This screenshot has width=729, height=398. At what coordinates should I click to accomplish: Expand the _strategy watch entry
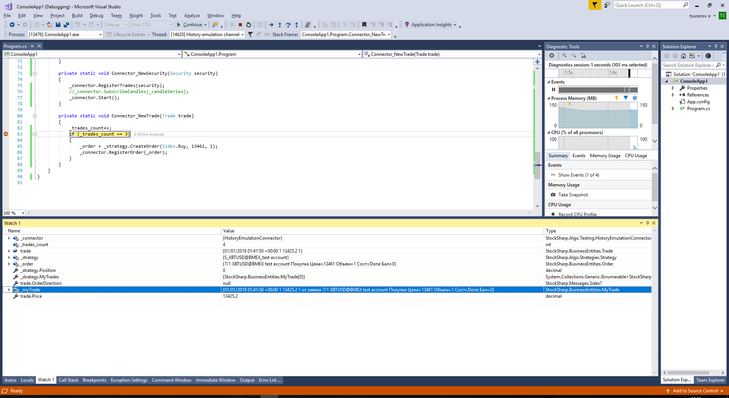point(9,257)
